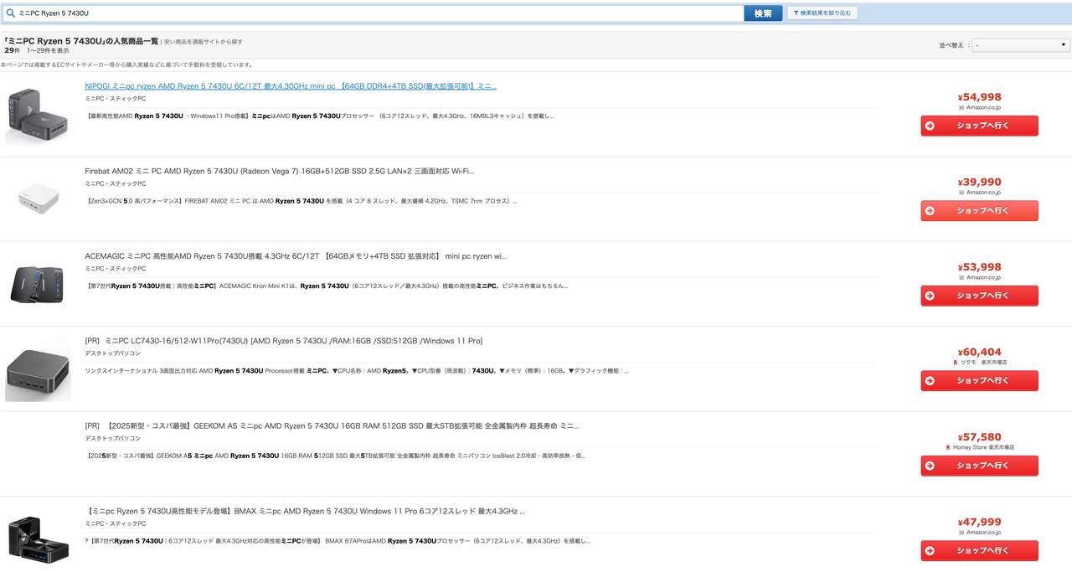
Task: Click the blue 検索 search button
Action: (x=762, y=13)
